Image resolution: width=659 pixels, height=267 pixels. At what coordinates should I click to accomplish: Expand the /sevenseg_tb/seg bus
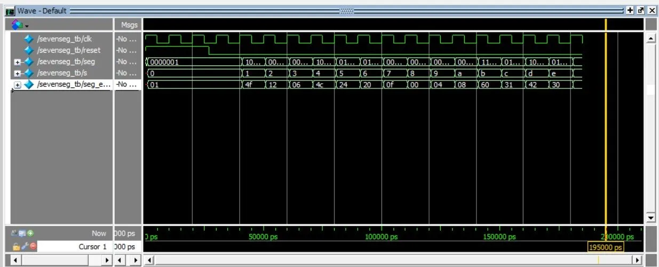[x=18, y=62]
